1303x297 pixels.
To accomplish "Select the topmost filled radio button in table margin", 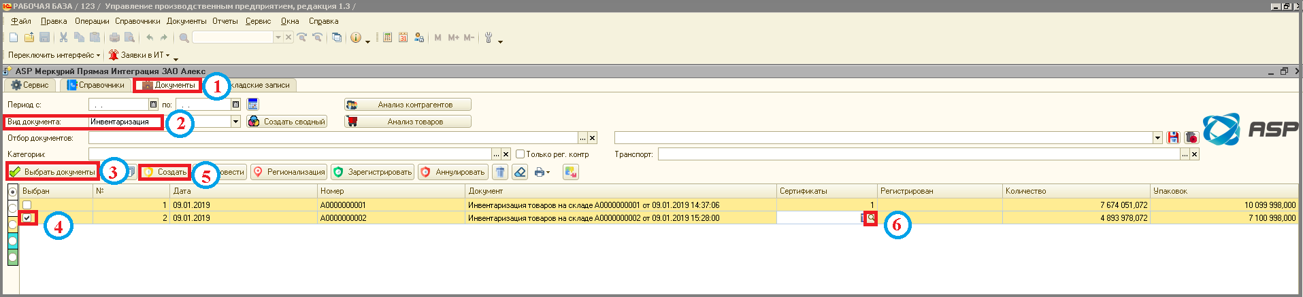I will [x=12, y=192].
